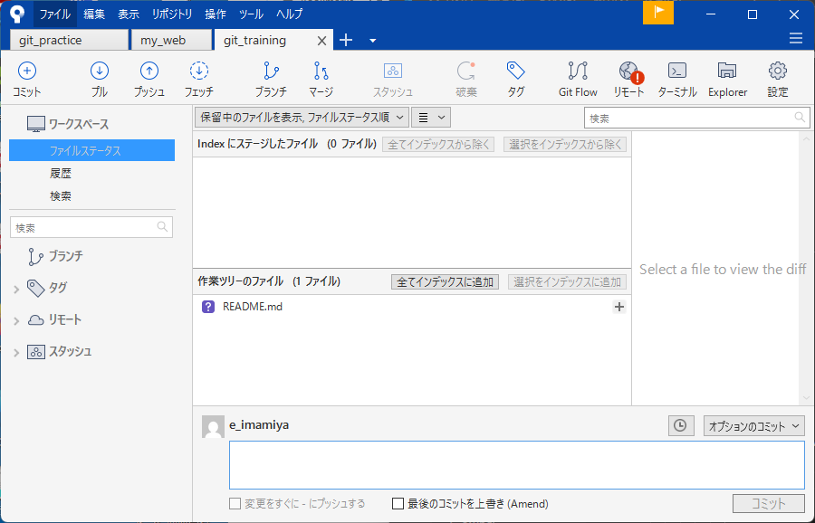Viewport: 815px width, 523px height.
Task: Open the pending files filter dropdown
Action: tap(301, 117)
